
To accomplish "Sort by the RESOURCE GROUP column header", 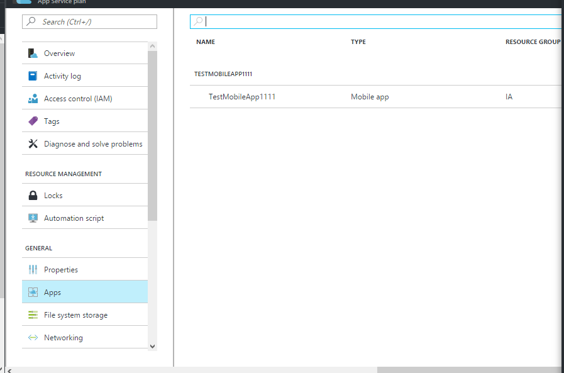I will coord(533,42).
